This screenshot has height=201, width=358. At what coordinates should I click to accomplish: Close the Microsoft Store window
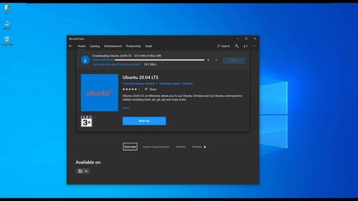tap(255, 39)
